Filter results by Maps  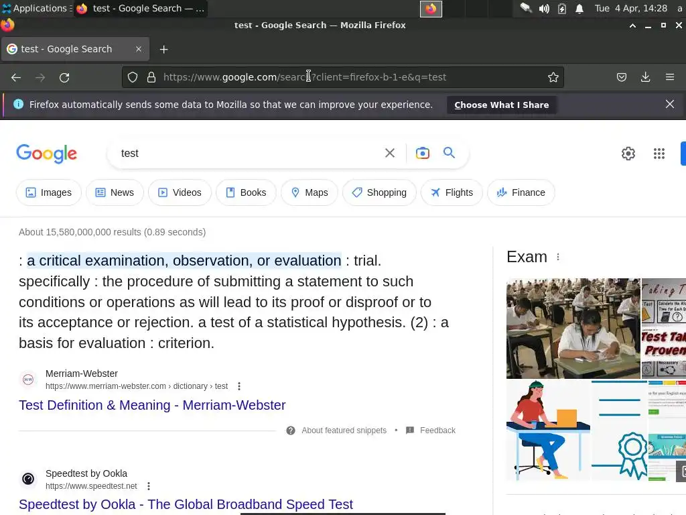[310, 192]
